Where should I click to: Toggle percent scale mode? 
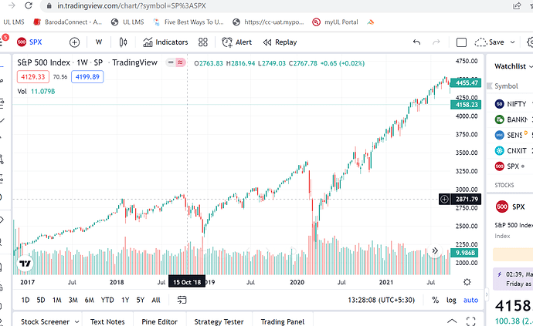click(435, 300)
